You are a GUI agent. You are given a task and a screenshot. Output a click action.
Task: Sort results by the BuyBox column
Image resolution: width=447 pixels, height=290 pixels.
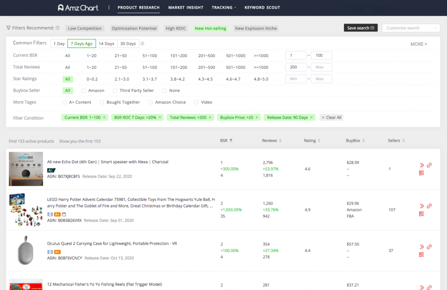355,140
